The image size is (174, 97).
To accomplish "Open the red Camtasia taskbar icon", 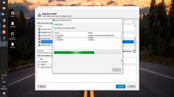I will click(4, 32).
